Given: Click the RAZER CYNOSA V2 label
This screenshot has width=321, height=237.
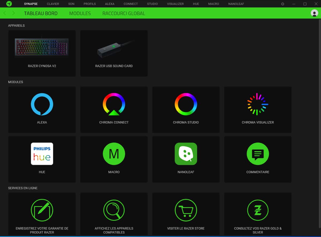Looking at the screenshot, I should (42, 66).
